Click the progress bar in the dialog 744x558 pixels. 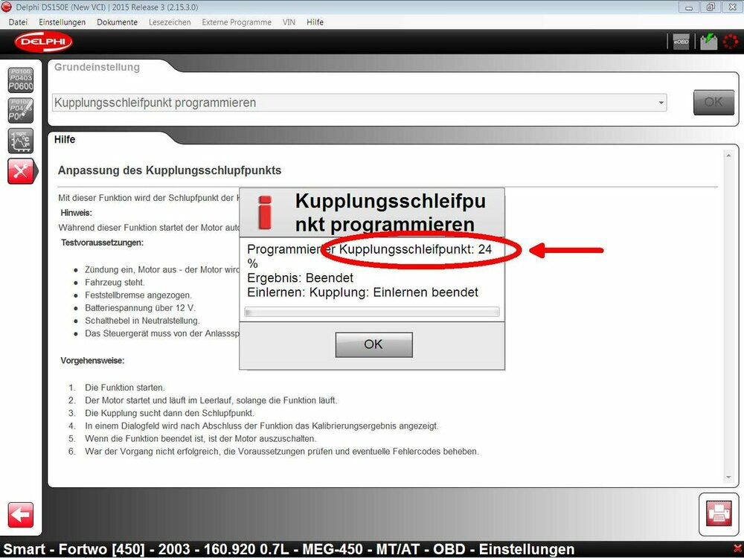(373, 312)
